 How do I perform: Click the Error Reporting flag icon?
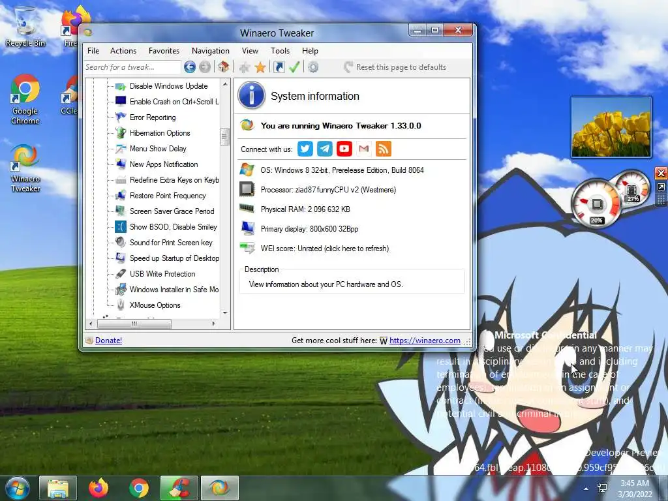[121, 117]
